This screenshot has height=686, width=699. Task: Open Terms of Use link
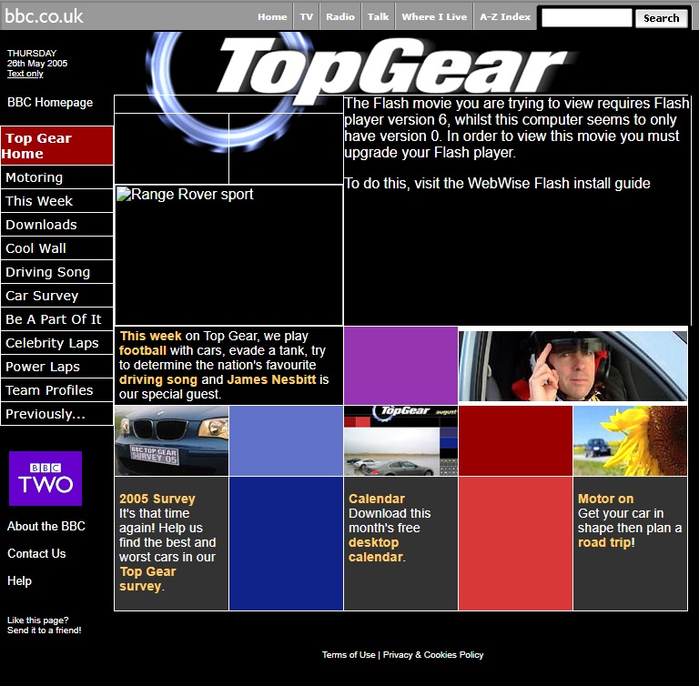349,655
